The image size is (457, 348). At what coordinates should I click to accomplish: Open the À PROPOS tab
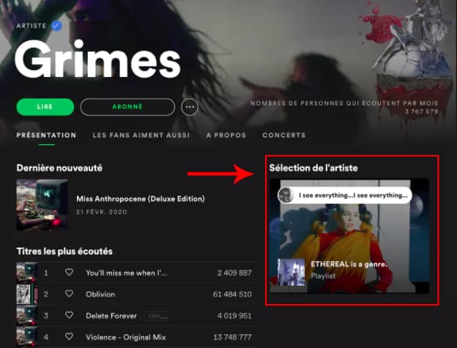point(226,136)
